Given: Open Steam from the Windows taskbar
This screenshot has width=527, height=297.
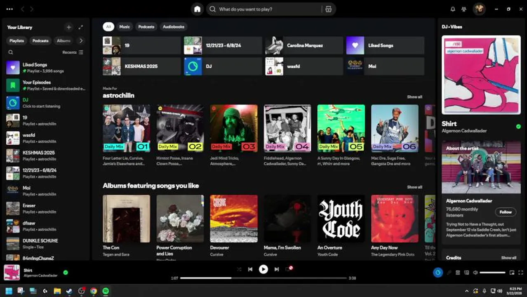Looking at the screenshot, I should pos(69,291).
